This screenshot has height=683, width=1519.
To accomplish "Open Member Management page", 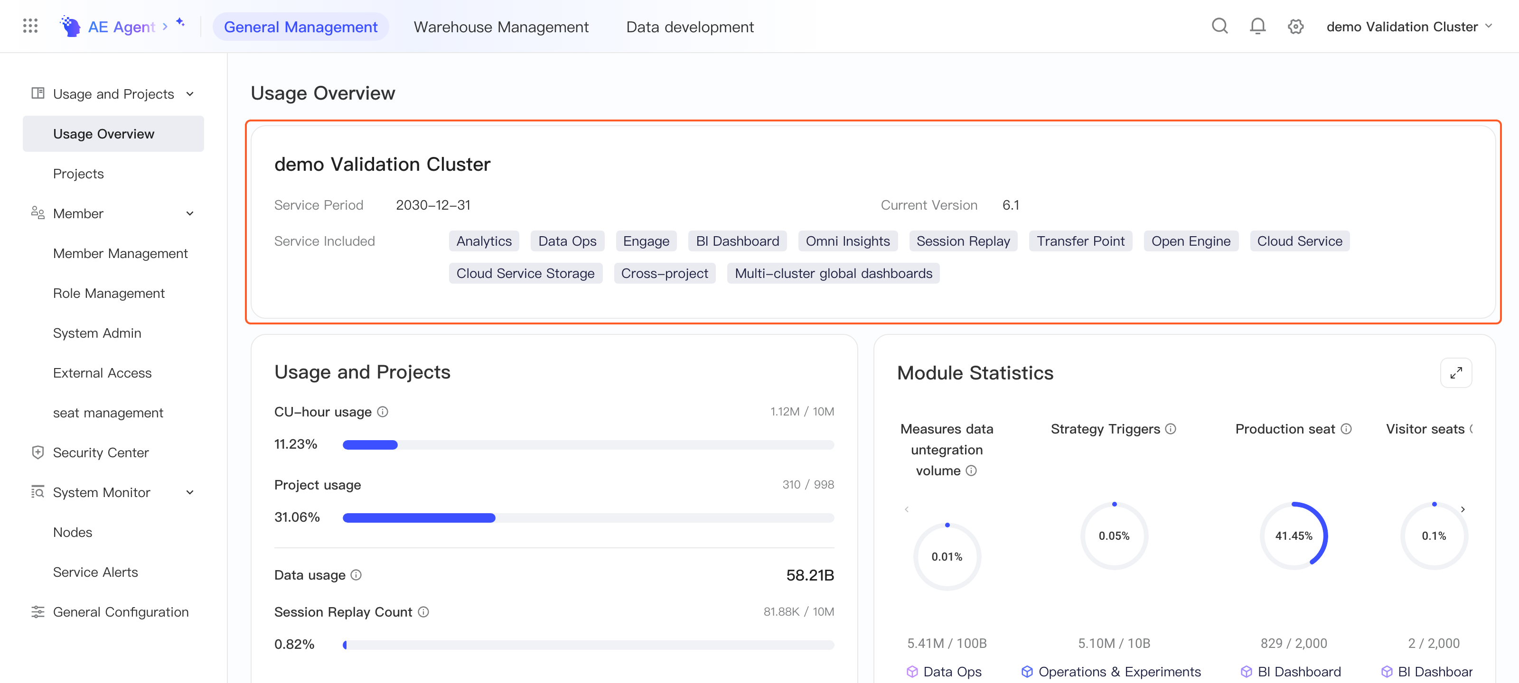I will pyautogui.click(x=120, y=253).
